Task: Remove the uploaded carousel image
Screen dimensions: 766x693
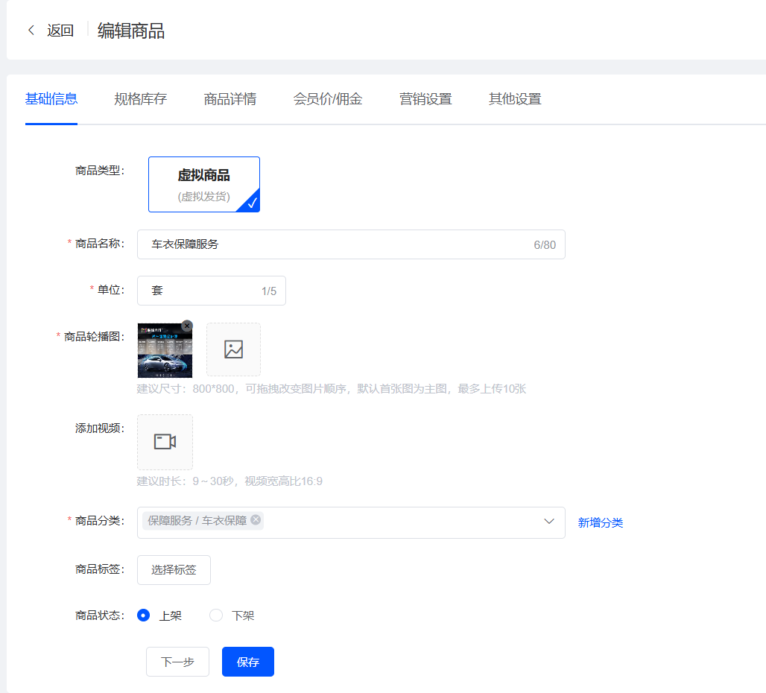Action: [187, 326]
